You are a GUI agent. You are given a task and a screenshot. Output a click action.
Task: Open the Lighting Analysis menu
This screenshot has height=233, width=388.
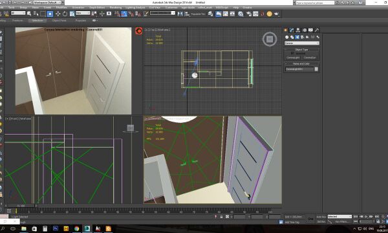tap(135, 8)
